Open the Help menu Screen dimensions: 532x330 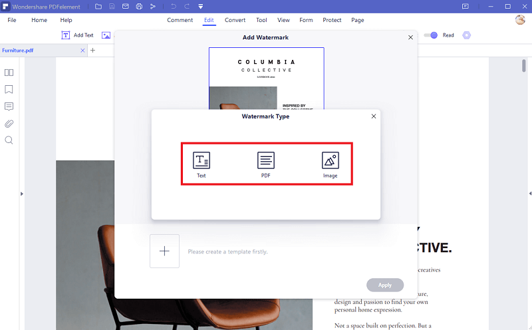coord(66,20)
